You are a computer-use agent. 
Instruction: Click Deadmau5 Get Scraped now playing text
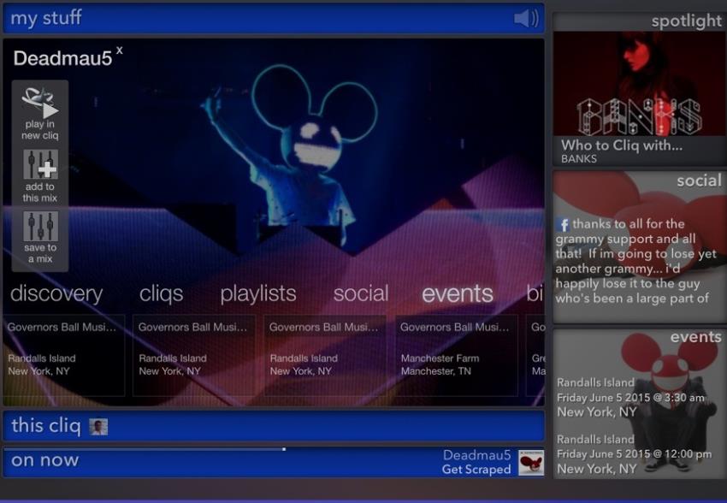tap(476, 462)
